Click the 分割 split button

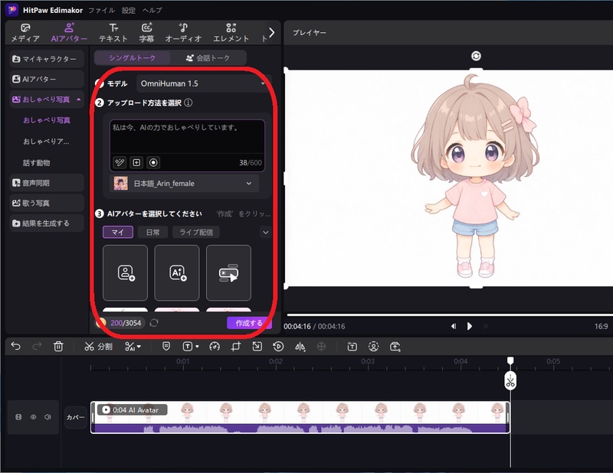point(99,347)
